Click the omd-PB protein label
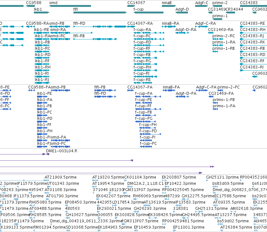The width and height of the screenshot is (267, 232). pyautogui.click(x=58, y=87)
